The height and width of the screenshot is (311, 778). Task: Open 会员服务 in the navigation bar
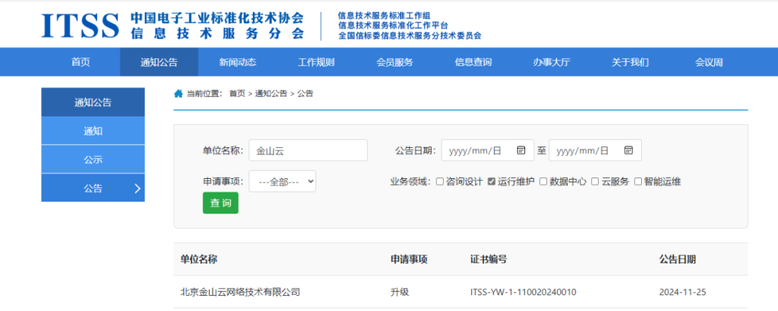pyautogui.click(x=395, y=62)
